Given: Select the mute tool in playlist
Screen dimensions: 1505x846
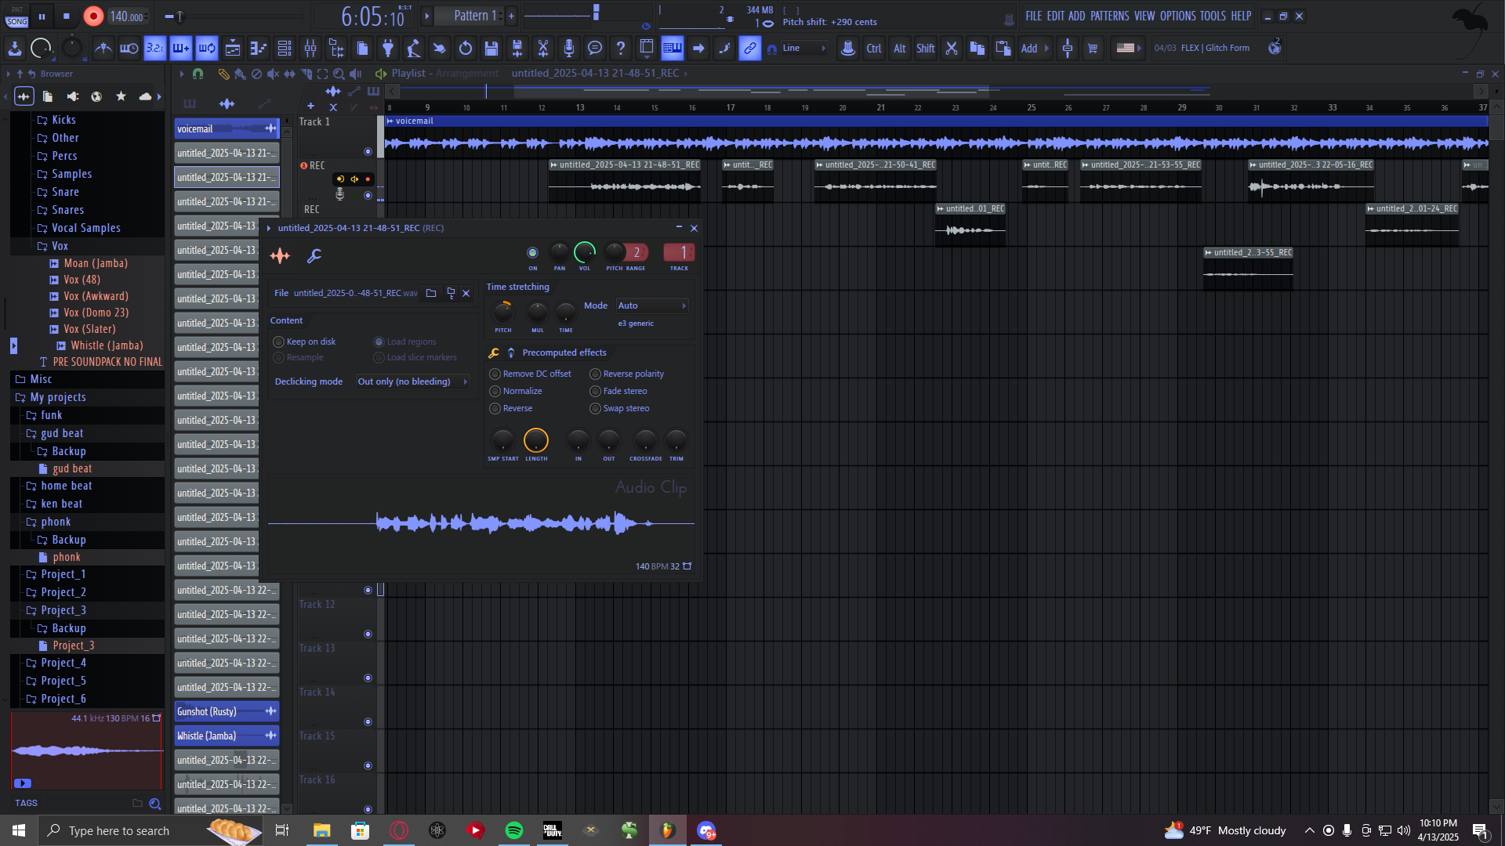Looking at the screenshot, I should point(273,74).
